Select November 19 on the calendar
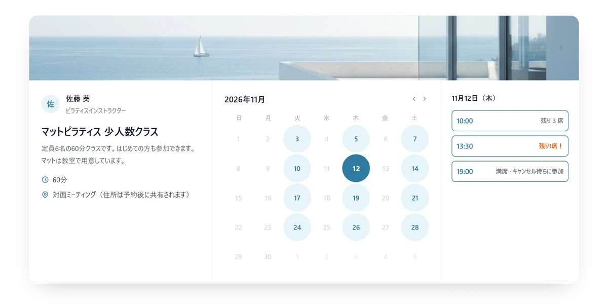 [356, 198]
